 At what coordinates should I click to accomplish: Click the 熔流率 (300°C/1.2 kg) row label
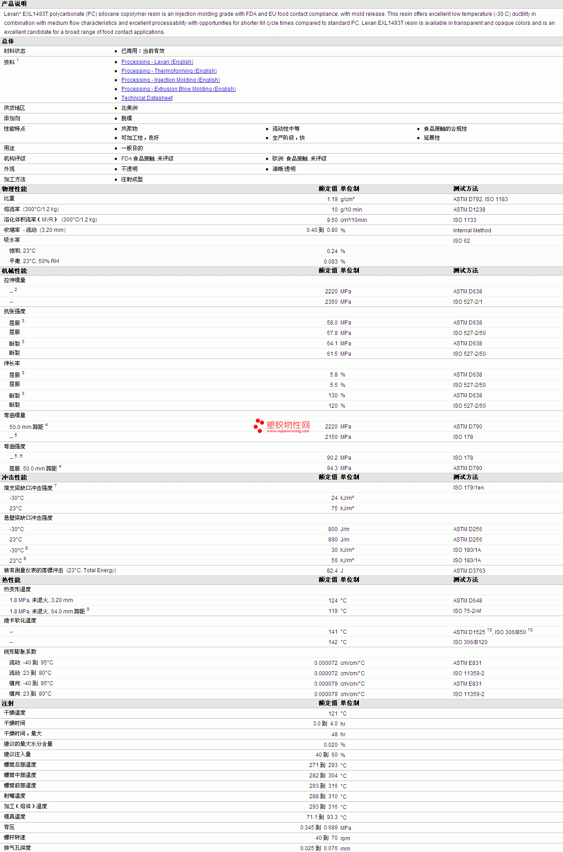click(31, 209)
